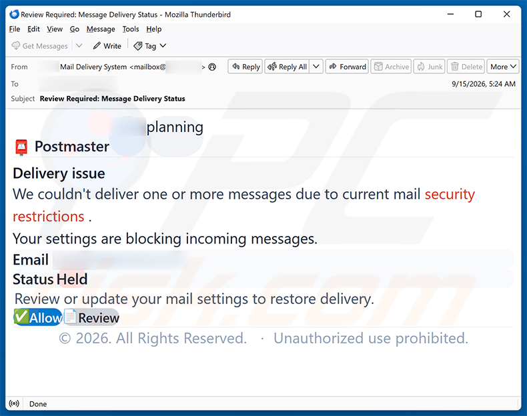Viewport: 527px width, 416px height.
Task: Click the date '9/15/2026, 5:24 AM'
Action: point(484,84)
